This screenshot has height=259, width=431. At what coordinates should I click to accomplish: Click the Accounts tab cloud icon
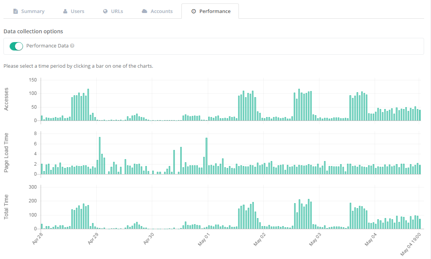coord(145,11)
